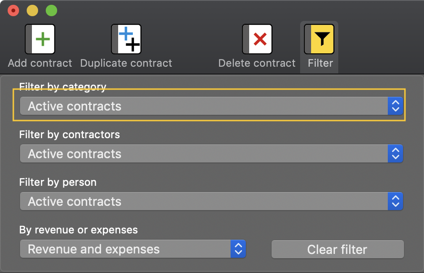424x273 pixels.
Task: Toggle the yellow Filter funnel icon
Action: click(x=319, y=39)
